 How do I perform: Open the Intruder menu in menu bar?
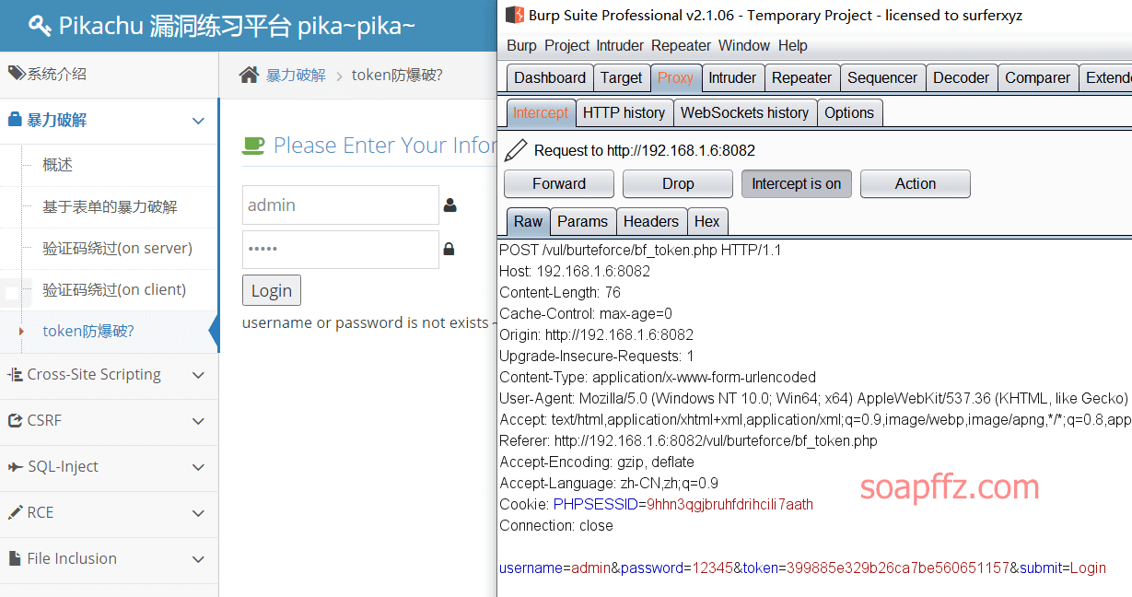point(620,45)
